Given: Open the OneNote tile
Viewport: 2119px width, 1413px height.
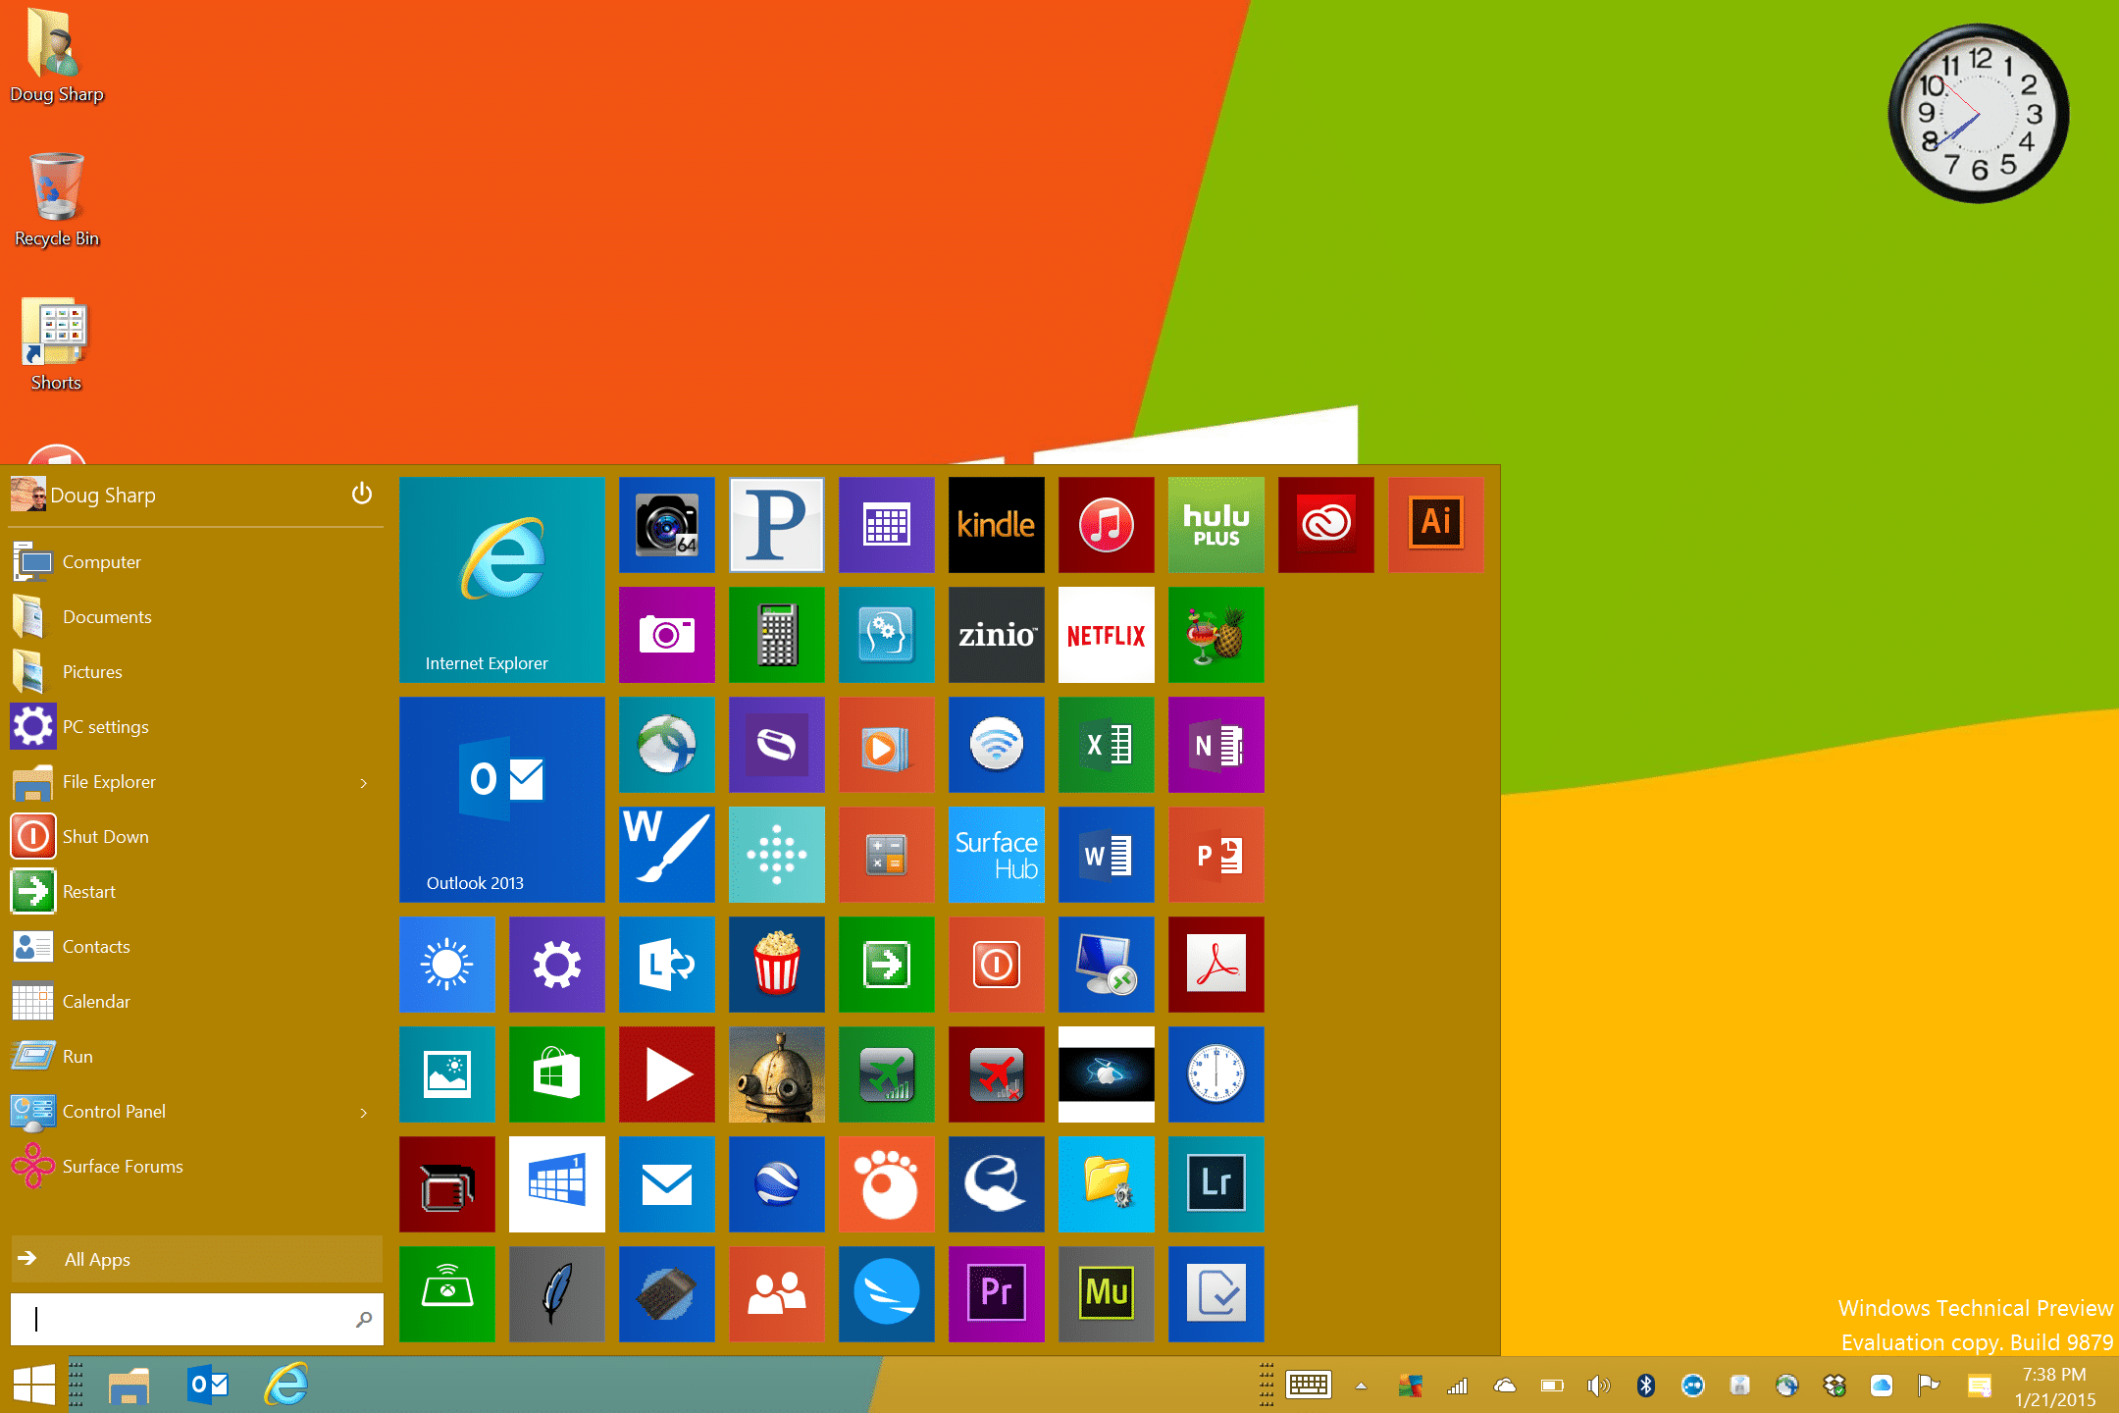Looking at the screenshot, I should (1215, 745).
